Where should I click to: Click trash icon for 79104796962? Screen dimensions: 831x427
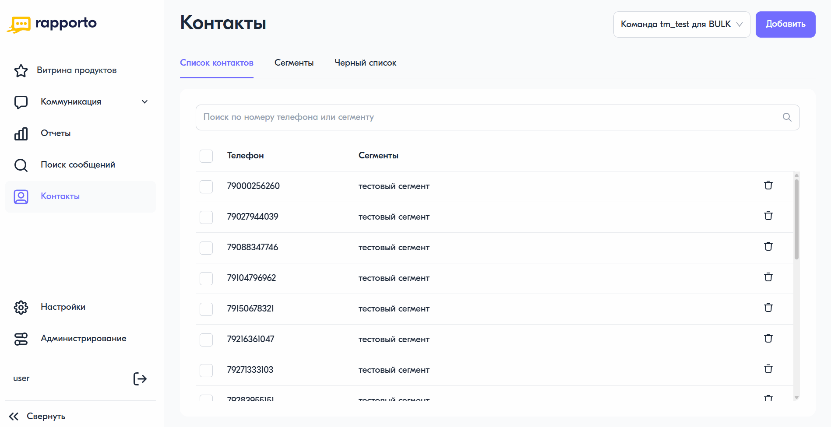point(768,277)
